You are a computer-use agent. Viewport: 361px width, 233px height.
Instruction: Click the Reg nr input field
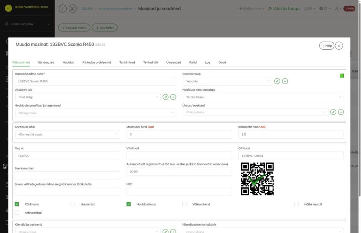pyautogui.click(x=67, y=156)
